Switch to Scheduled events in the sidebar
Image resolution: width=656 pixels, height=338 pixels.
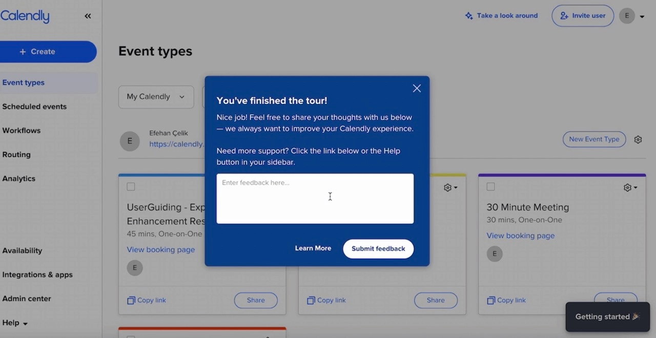coord(34,107)
